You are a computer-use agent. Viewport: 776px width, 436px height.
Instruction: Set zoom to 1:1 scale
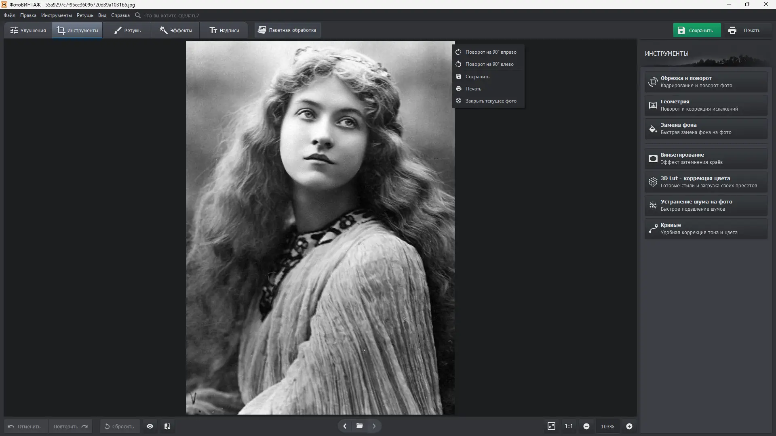pyautogui.click(x=569, y=426)
